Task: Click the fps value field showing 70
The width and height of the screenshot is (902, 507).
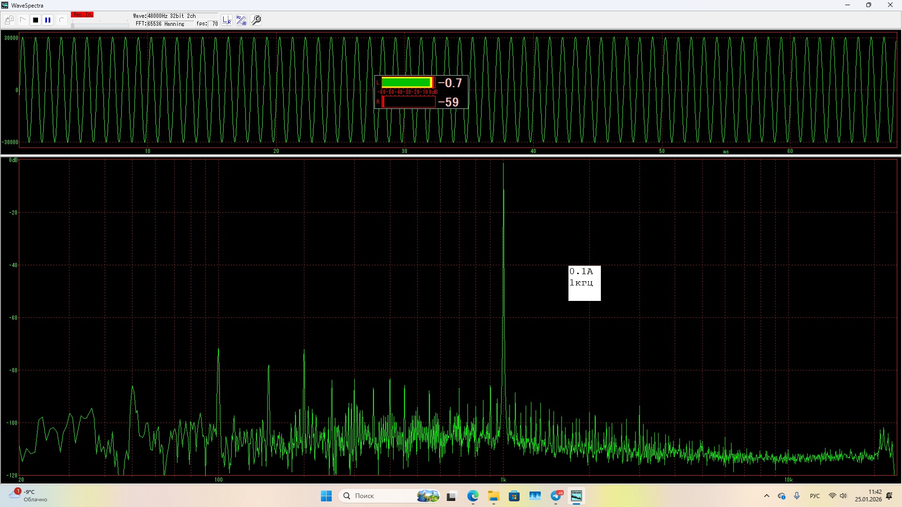Action: tap(214, 23)
